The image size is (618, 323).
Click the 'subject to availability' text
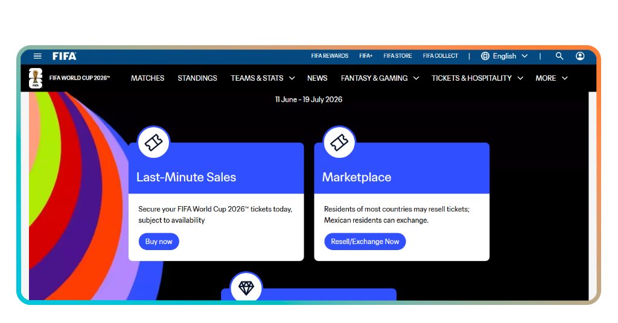pyautogui.click(x=171, y=221)
